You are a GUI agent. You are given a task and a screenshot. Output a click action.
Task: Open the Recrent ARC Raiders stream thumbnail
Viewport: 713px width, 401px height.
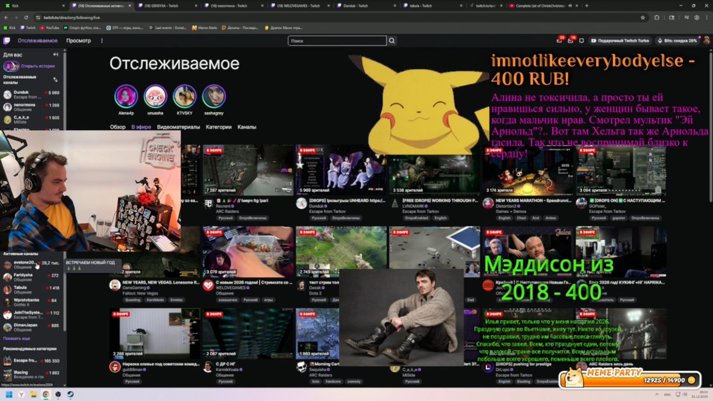[x=248, y=170]
